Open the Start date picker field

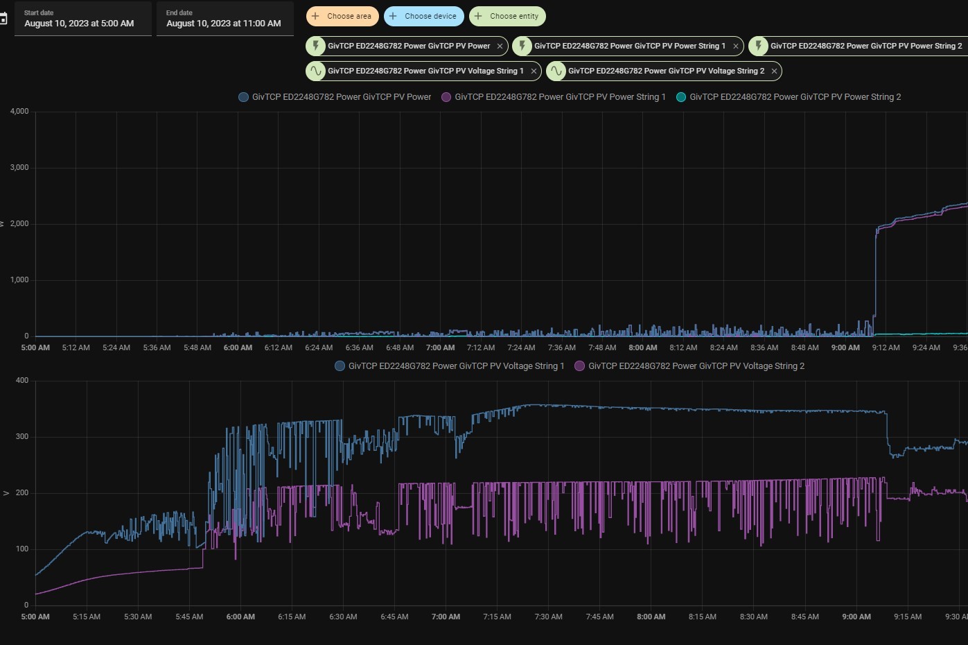point(83,19)
